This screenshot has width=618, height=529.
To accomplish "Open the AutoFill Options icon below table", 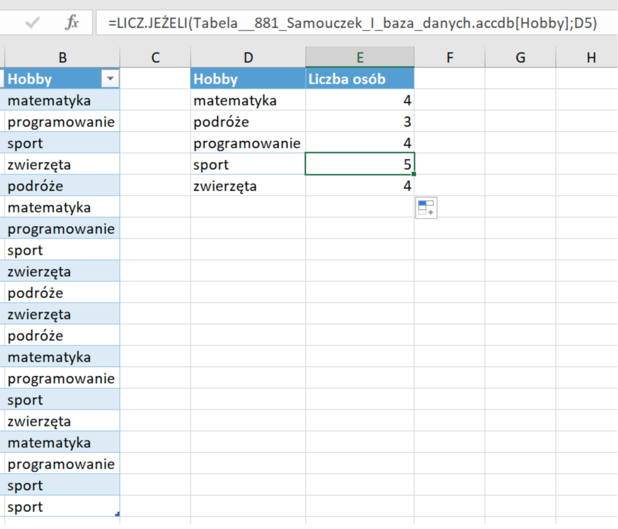I will [x=426, y=207].
